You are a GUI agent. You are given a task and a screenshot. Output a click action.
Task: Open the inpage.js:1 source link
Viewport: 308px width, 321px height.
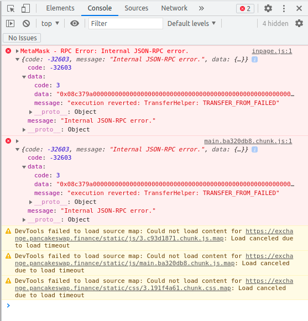pyautogui.click(x=272, y=51)
